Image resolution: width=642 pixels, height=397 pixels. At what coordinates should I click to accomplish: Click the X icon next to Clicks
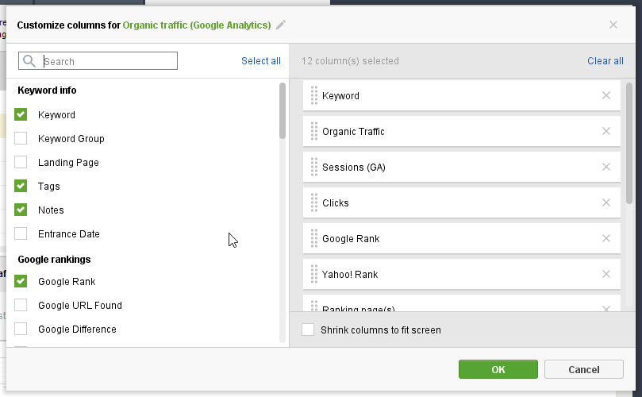pos(606,202)
